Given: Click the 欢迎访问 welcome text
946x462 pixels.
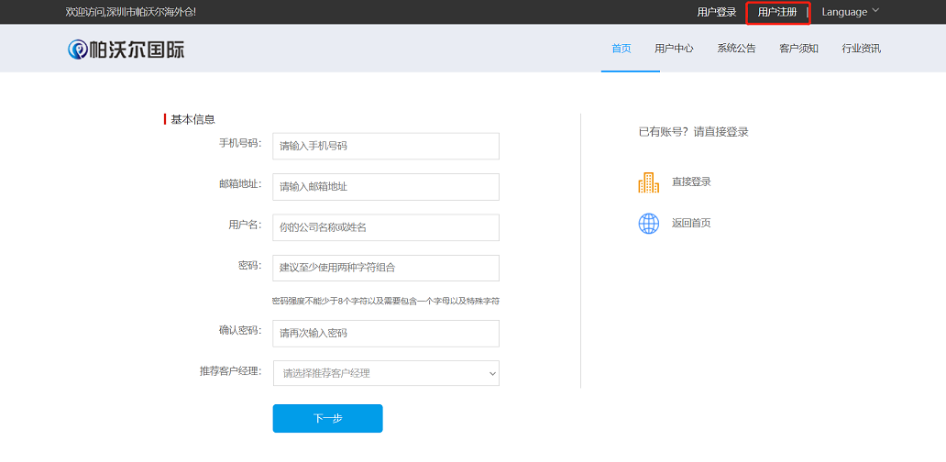Looking at the screenshot, I should click(131, 12).
